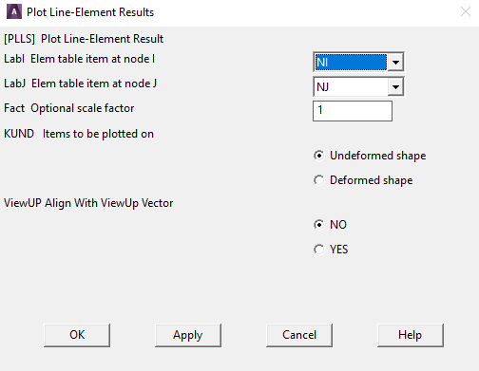Image resolution: width=479 pixels, height=371 pixels.
Task: Click the NJ combo box text field
Action: [x=351, y=86]
